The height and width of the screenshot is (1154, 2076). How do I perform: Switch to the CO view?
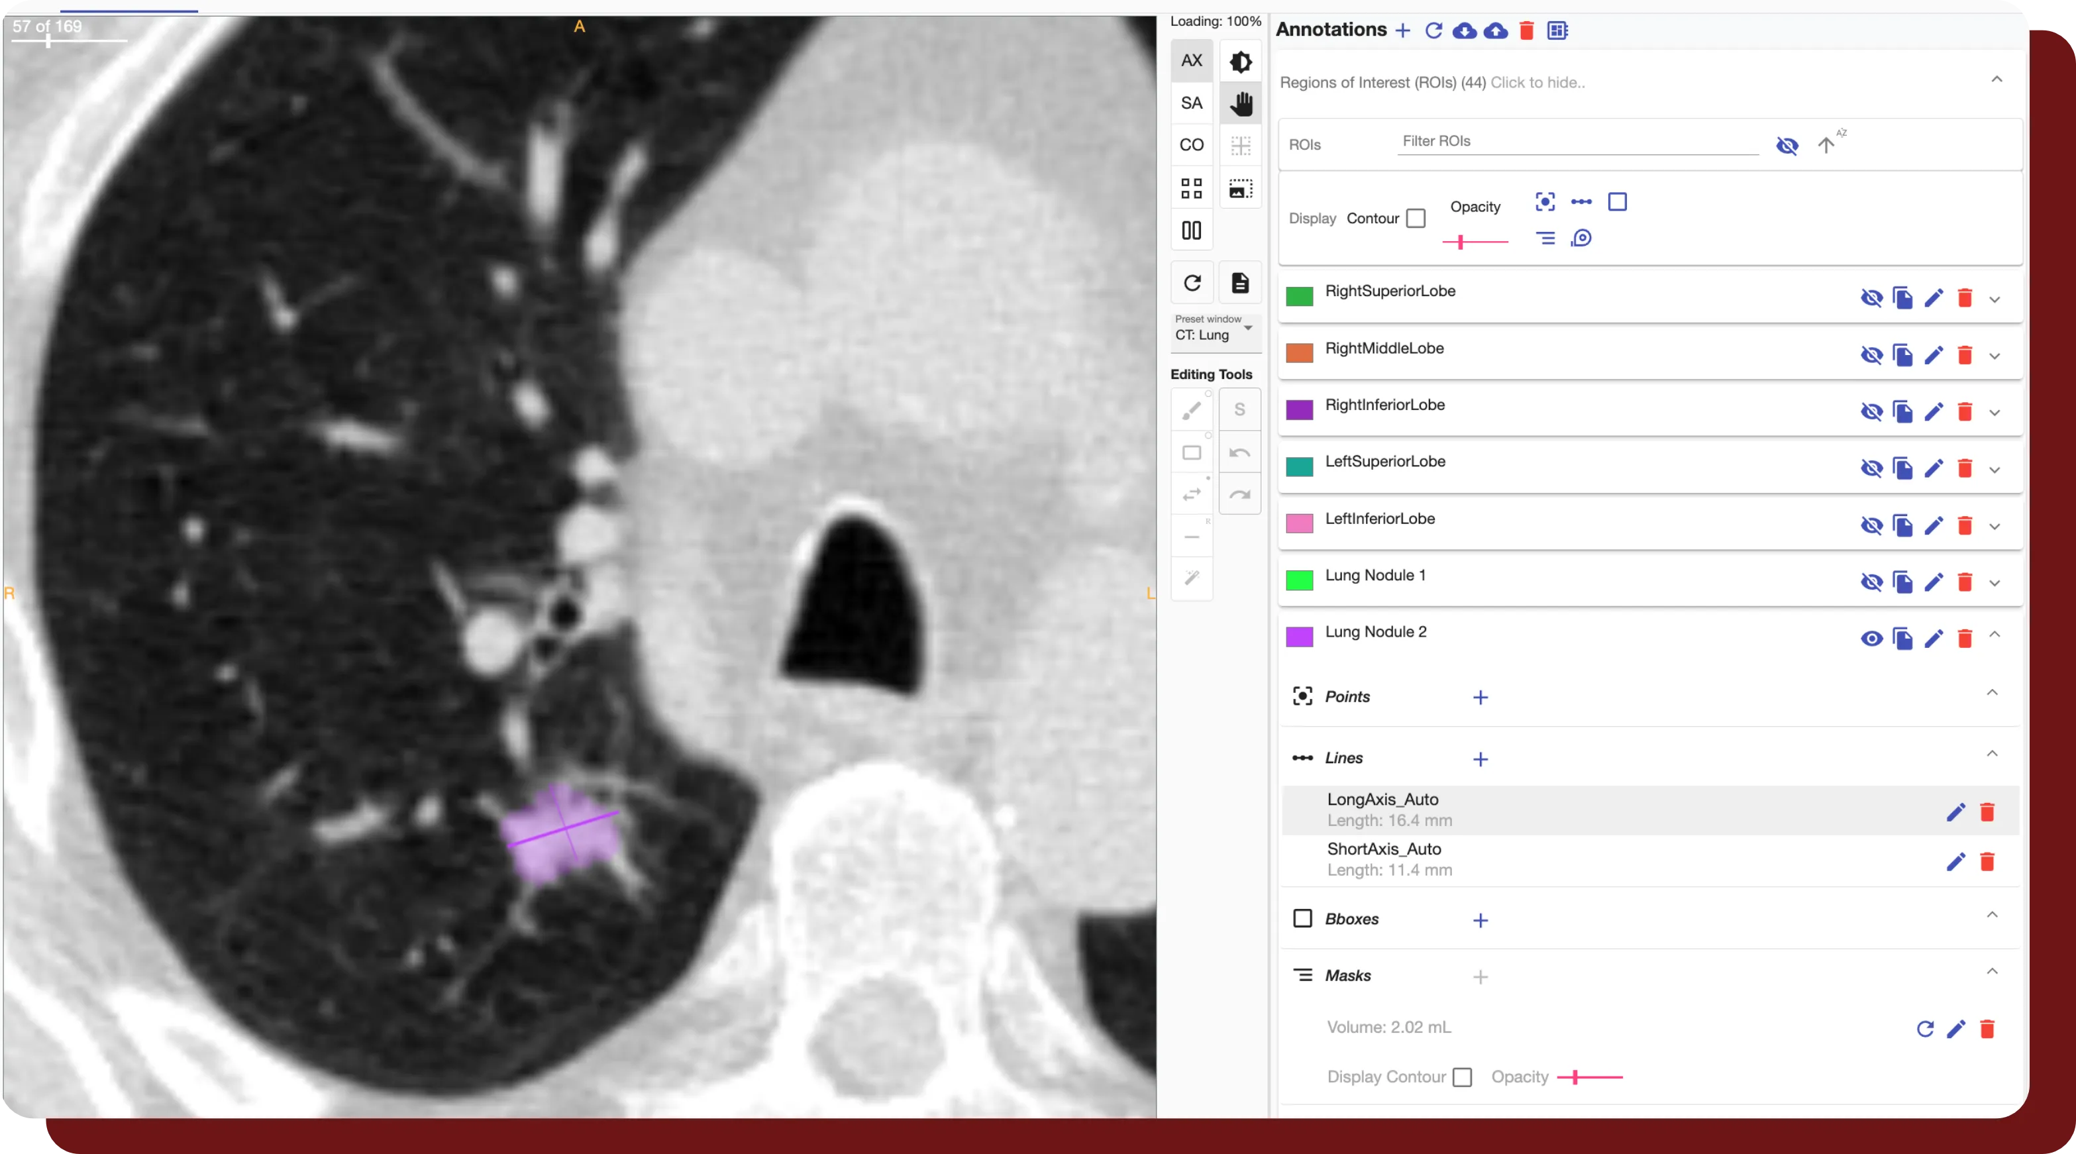coord(1192,145)
